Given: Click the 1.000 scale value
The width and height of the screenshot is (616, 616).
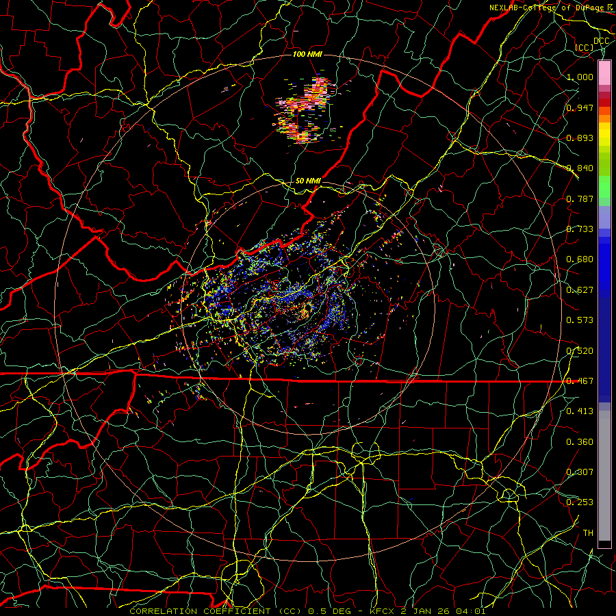Looking at the screenshot, I should pyautogui.click(x=580, y=77).
